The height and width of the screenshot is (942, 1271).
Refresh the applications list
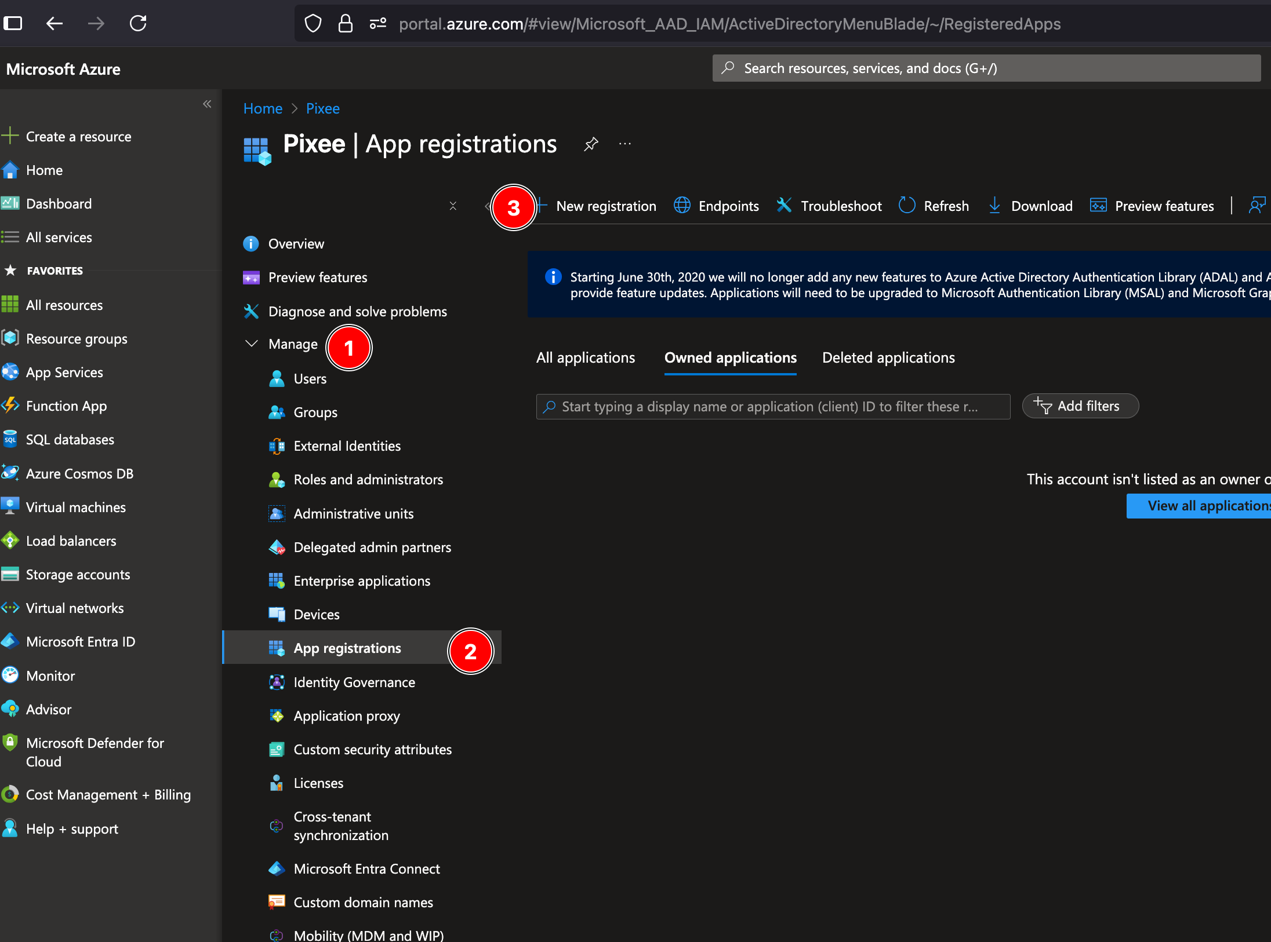click(x=946, y=206)
